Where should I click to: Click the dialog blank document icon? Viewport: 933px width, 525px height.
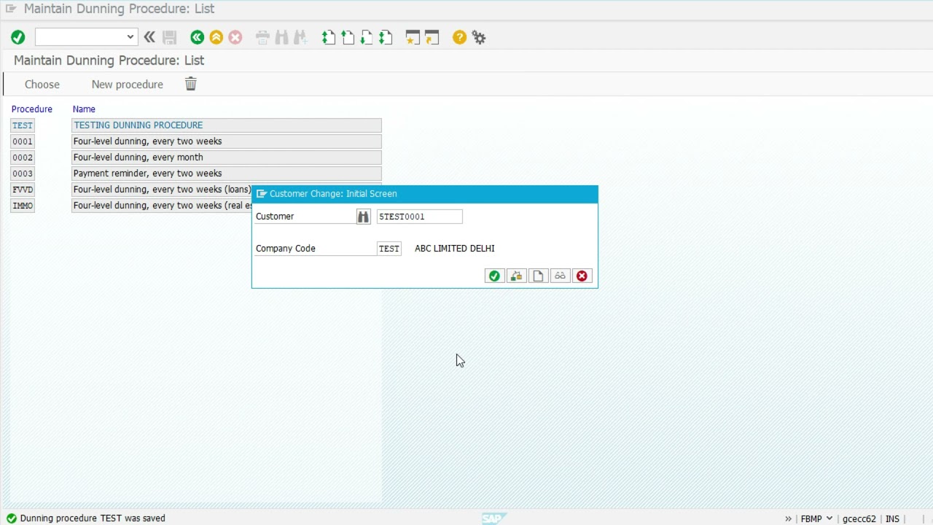coord(538,276)
